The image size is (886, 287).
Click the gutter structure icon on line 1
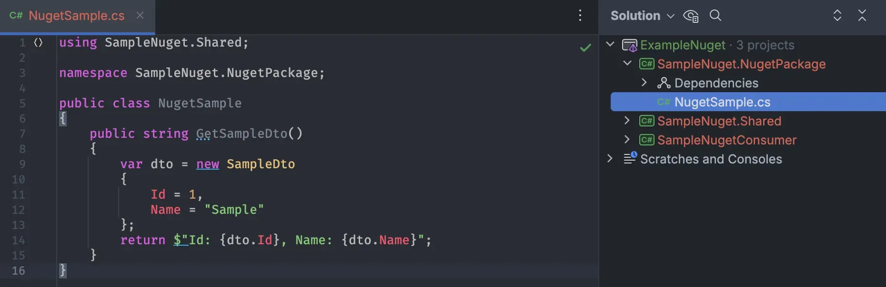[x=39, y=43]
